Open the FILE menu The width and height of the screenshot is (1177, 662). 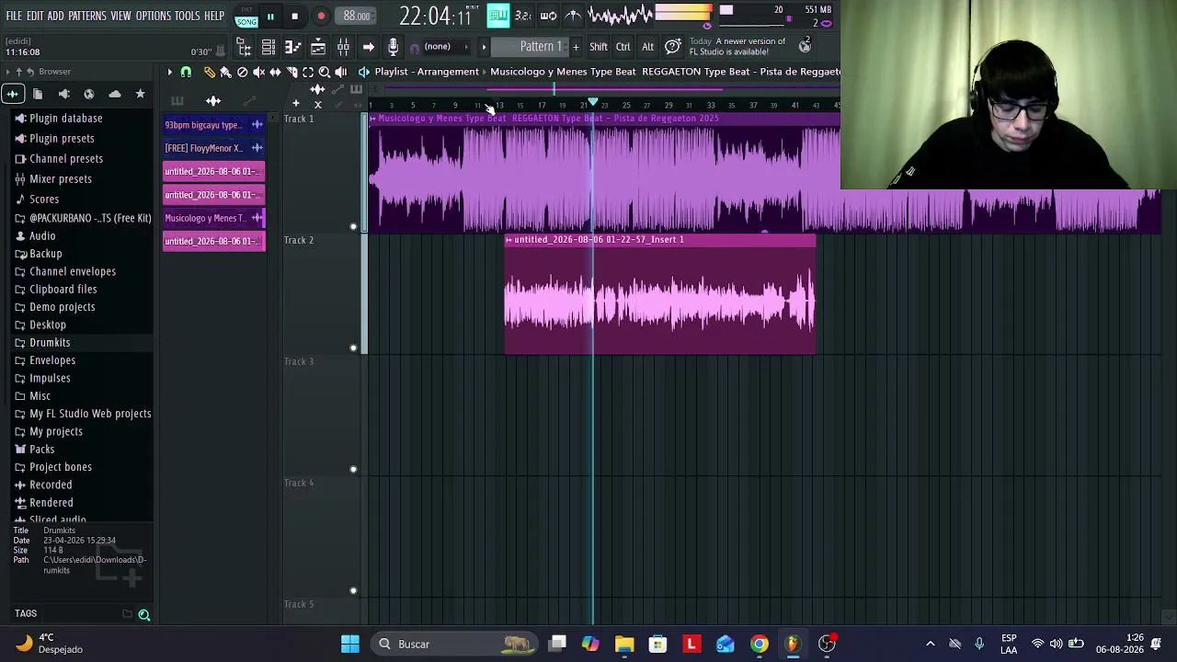(14, 17)
